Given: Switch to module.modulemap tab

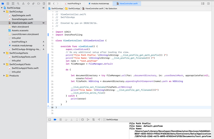Looking at the screenshot, I should [99, 4].
